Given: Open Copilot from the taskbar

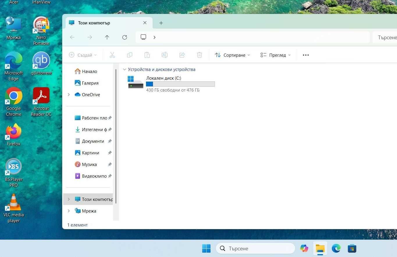Looking at the screenshot, I should click(x=304, y=249).
